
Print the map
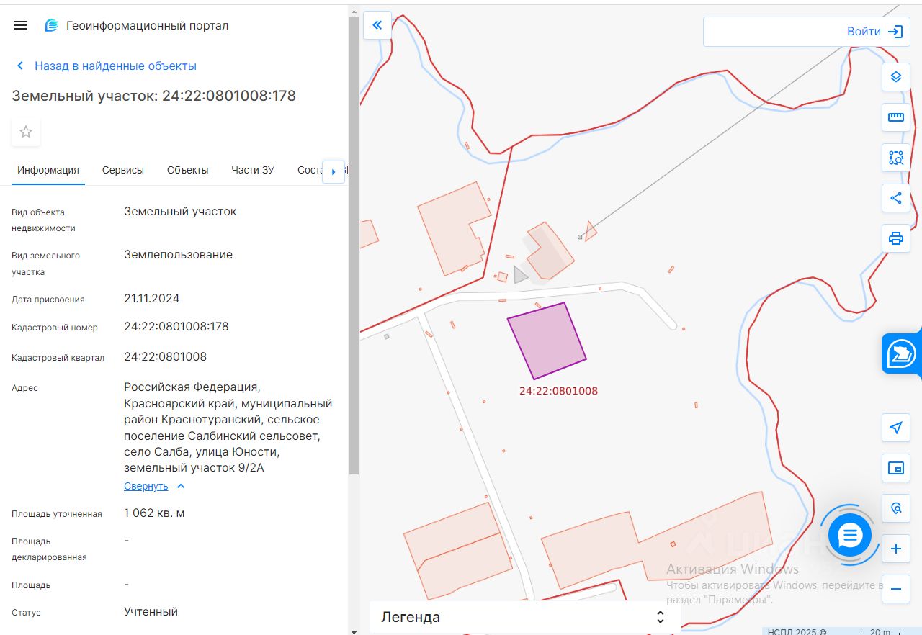pyautogui.click(x=896, y=238)
